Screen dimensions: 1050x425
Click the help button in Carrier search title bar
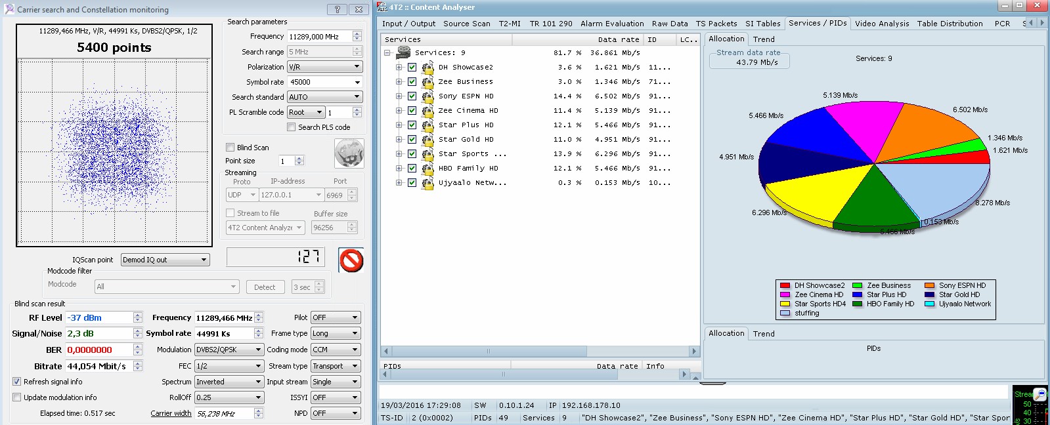click(337, 9)
